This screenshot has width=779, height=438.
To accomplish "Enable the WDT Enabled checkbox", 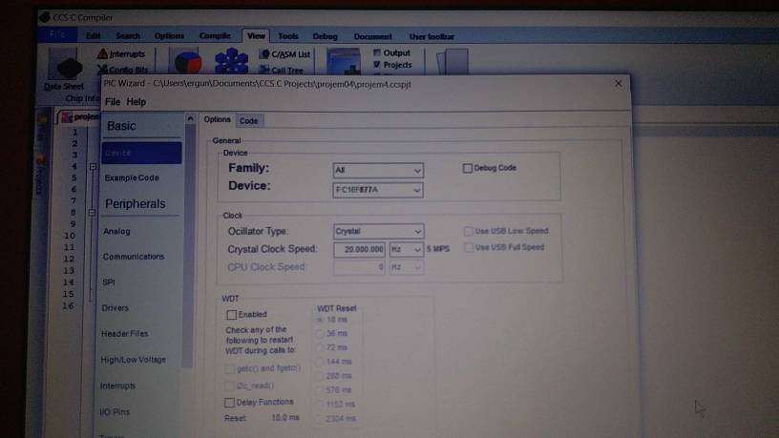I will point(232,315).
